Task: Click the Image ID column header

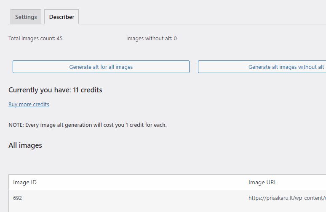Action: pyautogui.click(x=25, y=182)
